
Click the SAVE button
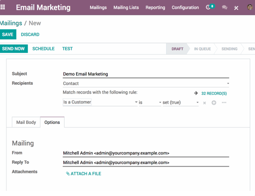click(8, 34)
